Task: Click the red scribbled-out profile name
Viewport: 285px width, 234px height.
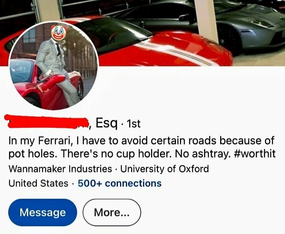Action: tap(47, 122)
